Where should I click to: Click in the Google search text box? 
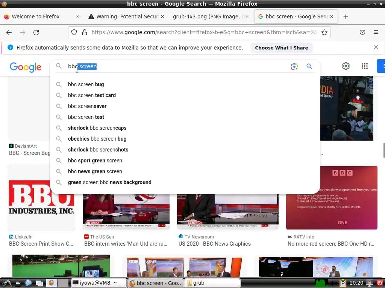(177, 66)
